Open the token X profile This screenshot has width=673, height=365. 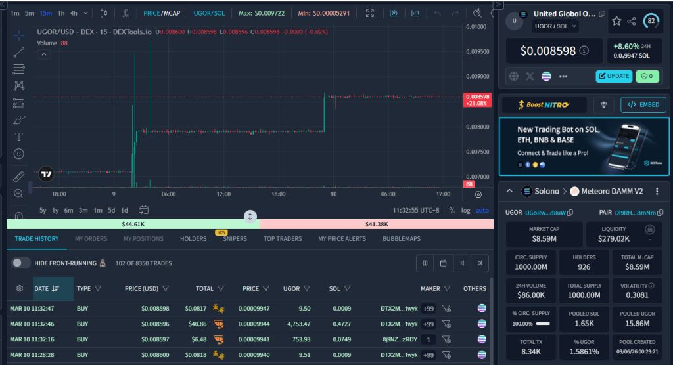tap(530, 76)
